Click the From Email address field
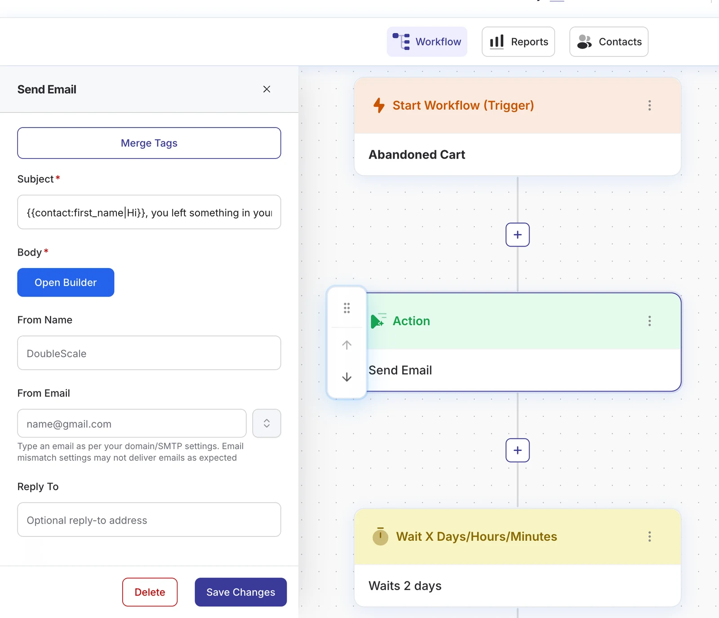Viewport: 719px width, 618px height. coord(132,423)
